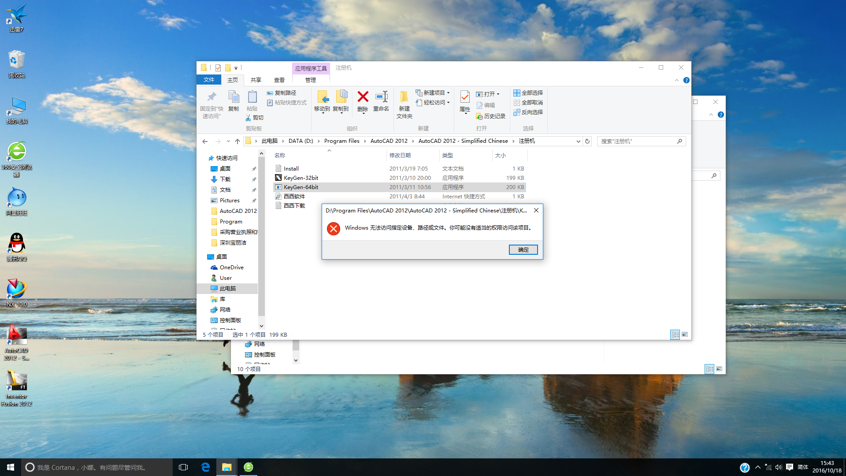Select OneDrive in navigation pane
Screen dimensions: 846x476
tap(231, 267)
